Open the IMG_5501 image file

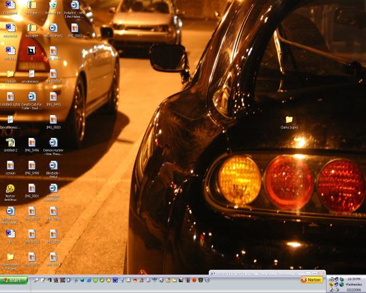click(31, 188)
